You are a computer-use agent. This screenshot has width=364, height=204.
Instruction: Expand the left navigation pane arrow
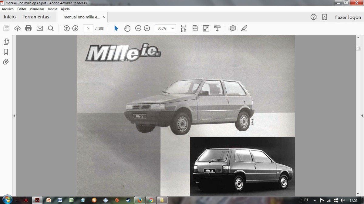coord(14,116)
